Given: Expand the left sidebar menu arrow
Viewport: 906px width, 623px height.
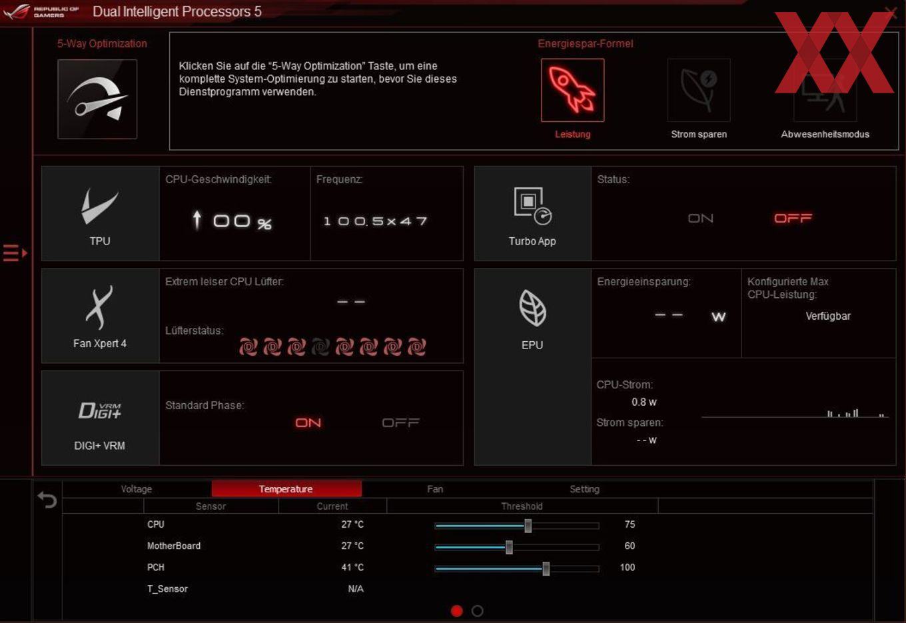Looking at the screenshot, I should coord(15,253).
